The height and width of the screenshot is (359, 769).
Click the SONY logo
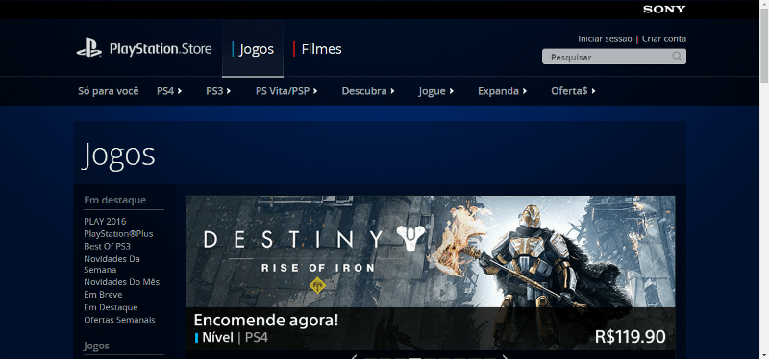pyautogui.click(x=664, y=10)
